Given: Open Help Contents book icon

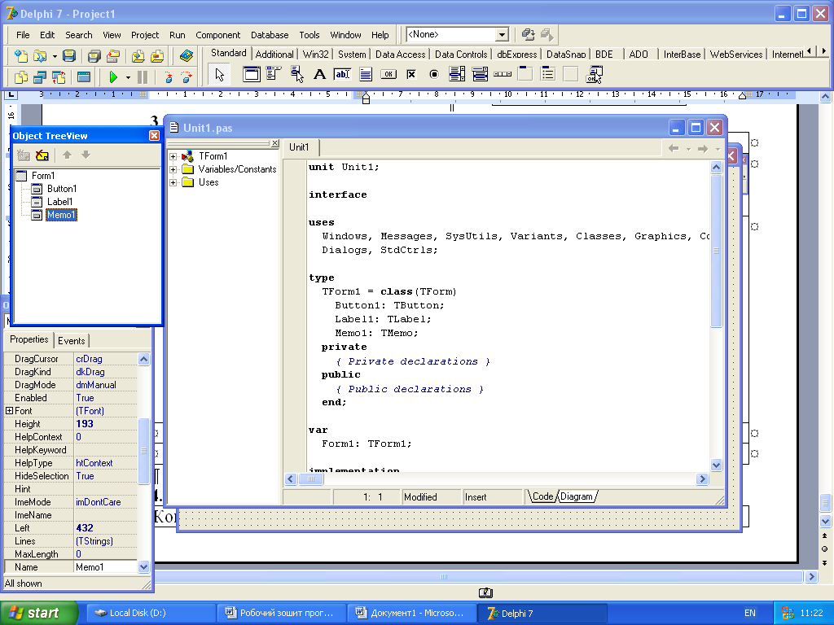Looking at the screenshot, I should [187, 56].
